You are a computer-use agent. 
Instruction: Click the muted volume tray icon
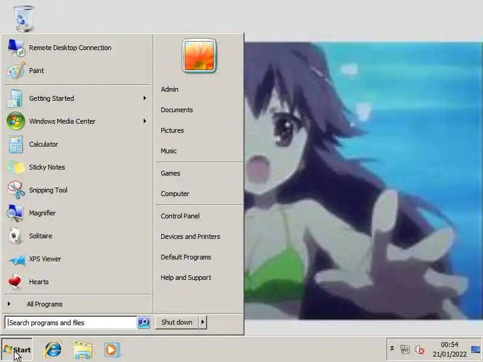(x=419, y=349)
